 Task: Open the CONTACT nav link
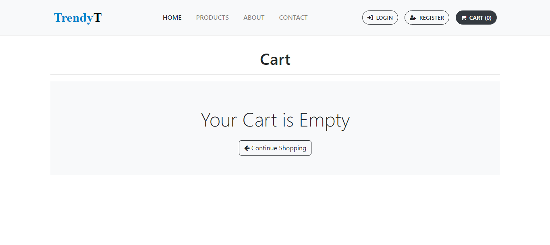pos(293,18)
